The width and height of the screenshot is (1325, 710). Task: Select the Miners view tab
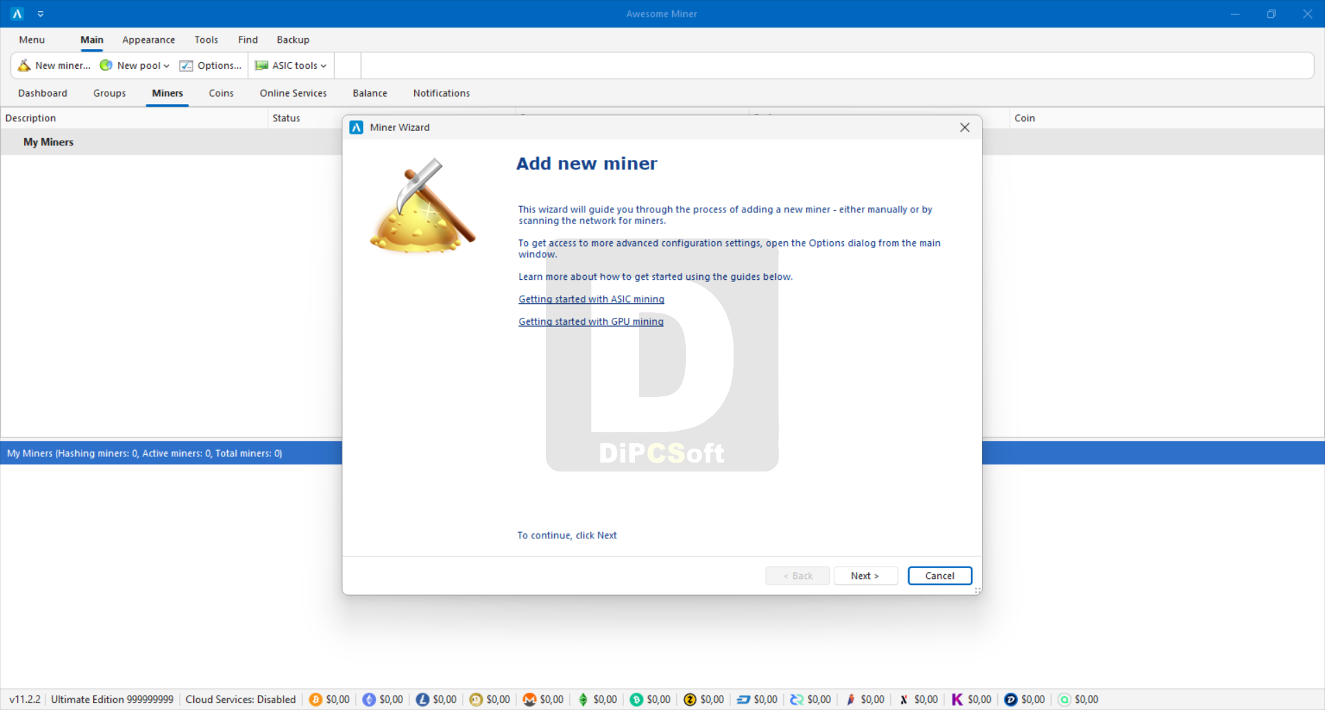tap(168, 93)
